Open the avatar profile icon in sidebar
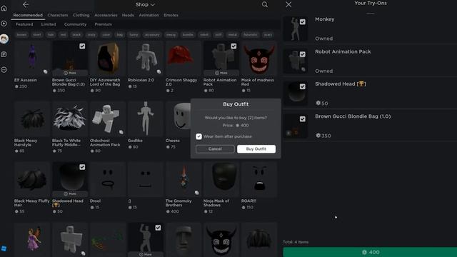The image size is (457, 257). click(4, 39)
